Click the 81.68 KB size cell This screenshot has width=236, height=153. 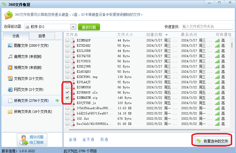tap(124, 124)
